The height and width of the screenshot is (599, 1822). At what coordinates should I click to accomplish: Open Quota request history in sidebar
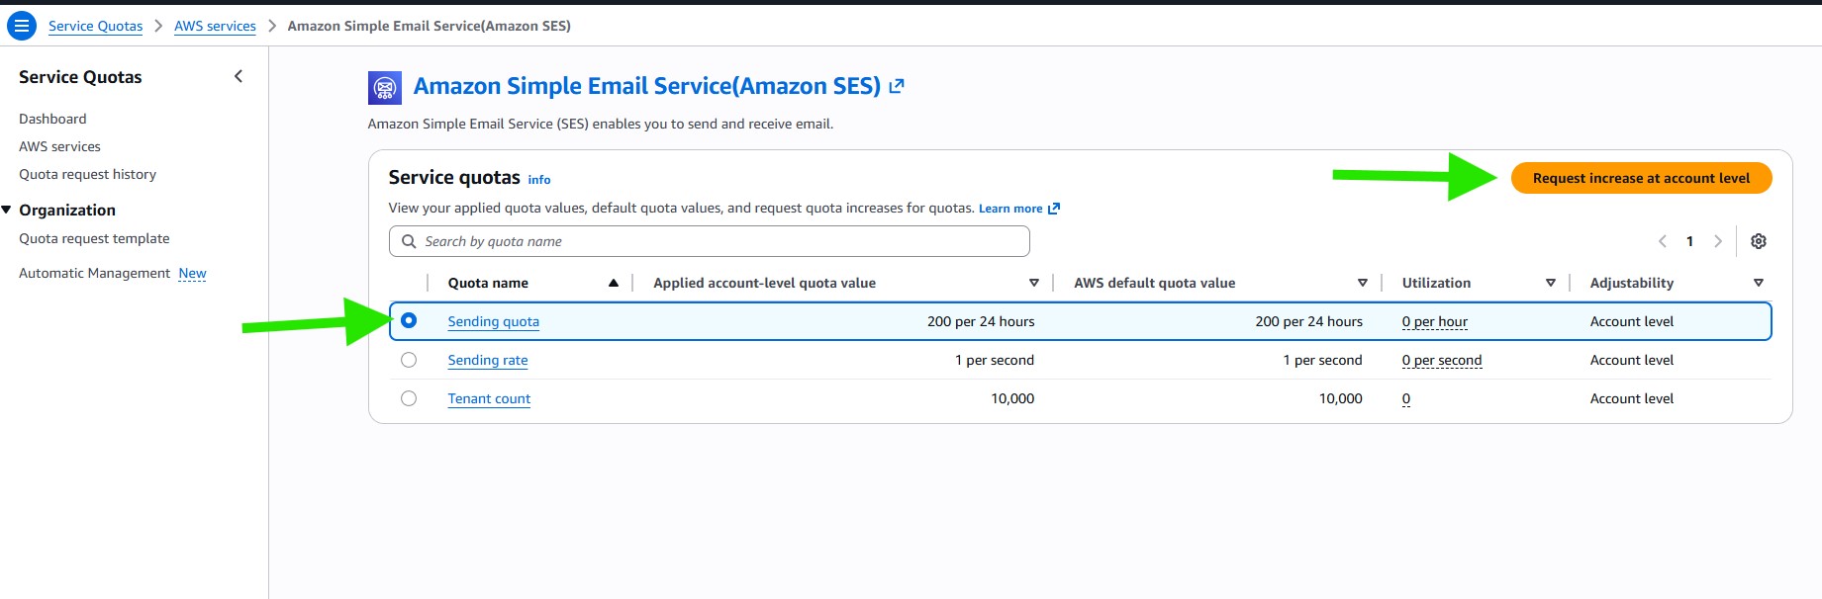(x=87, y=174)
